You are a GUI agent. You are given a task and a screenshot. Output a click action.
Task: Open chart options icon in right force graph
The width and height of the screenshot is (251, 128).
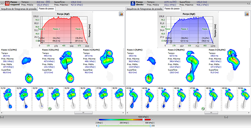[247, 14]
